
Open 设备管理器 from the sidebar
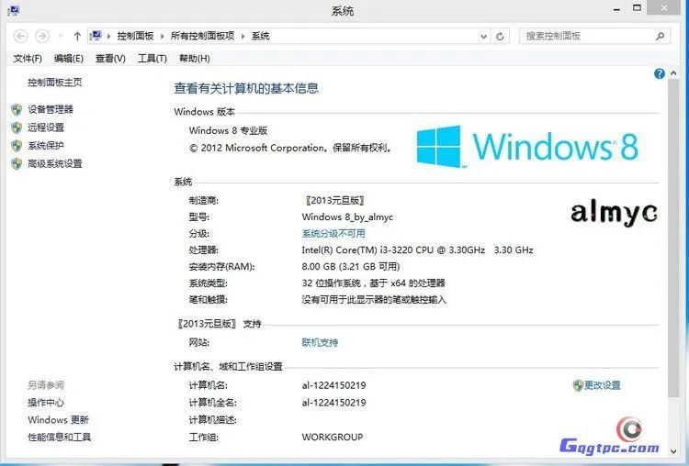tap(51, 109)
